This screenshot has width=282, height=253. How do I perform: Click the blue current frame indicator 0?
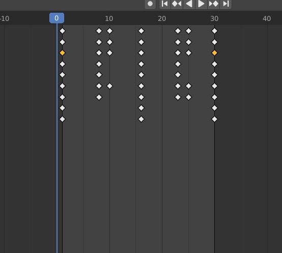[57, 18]
